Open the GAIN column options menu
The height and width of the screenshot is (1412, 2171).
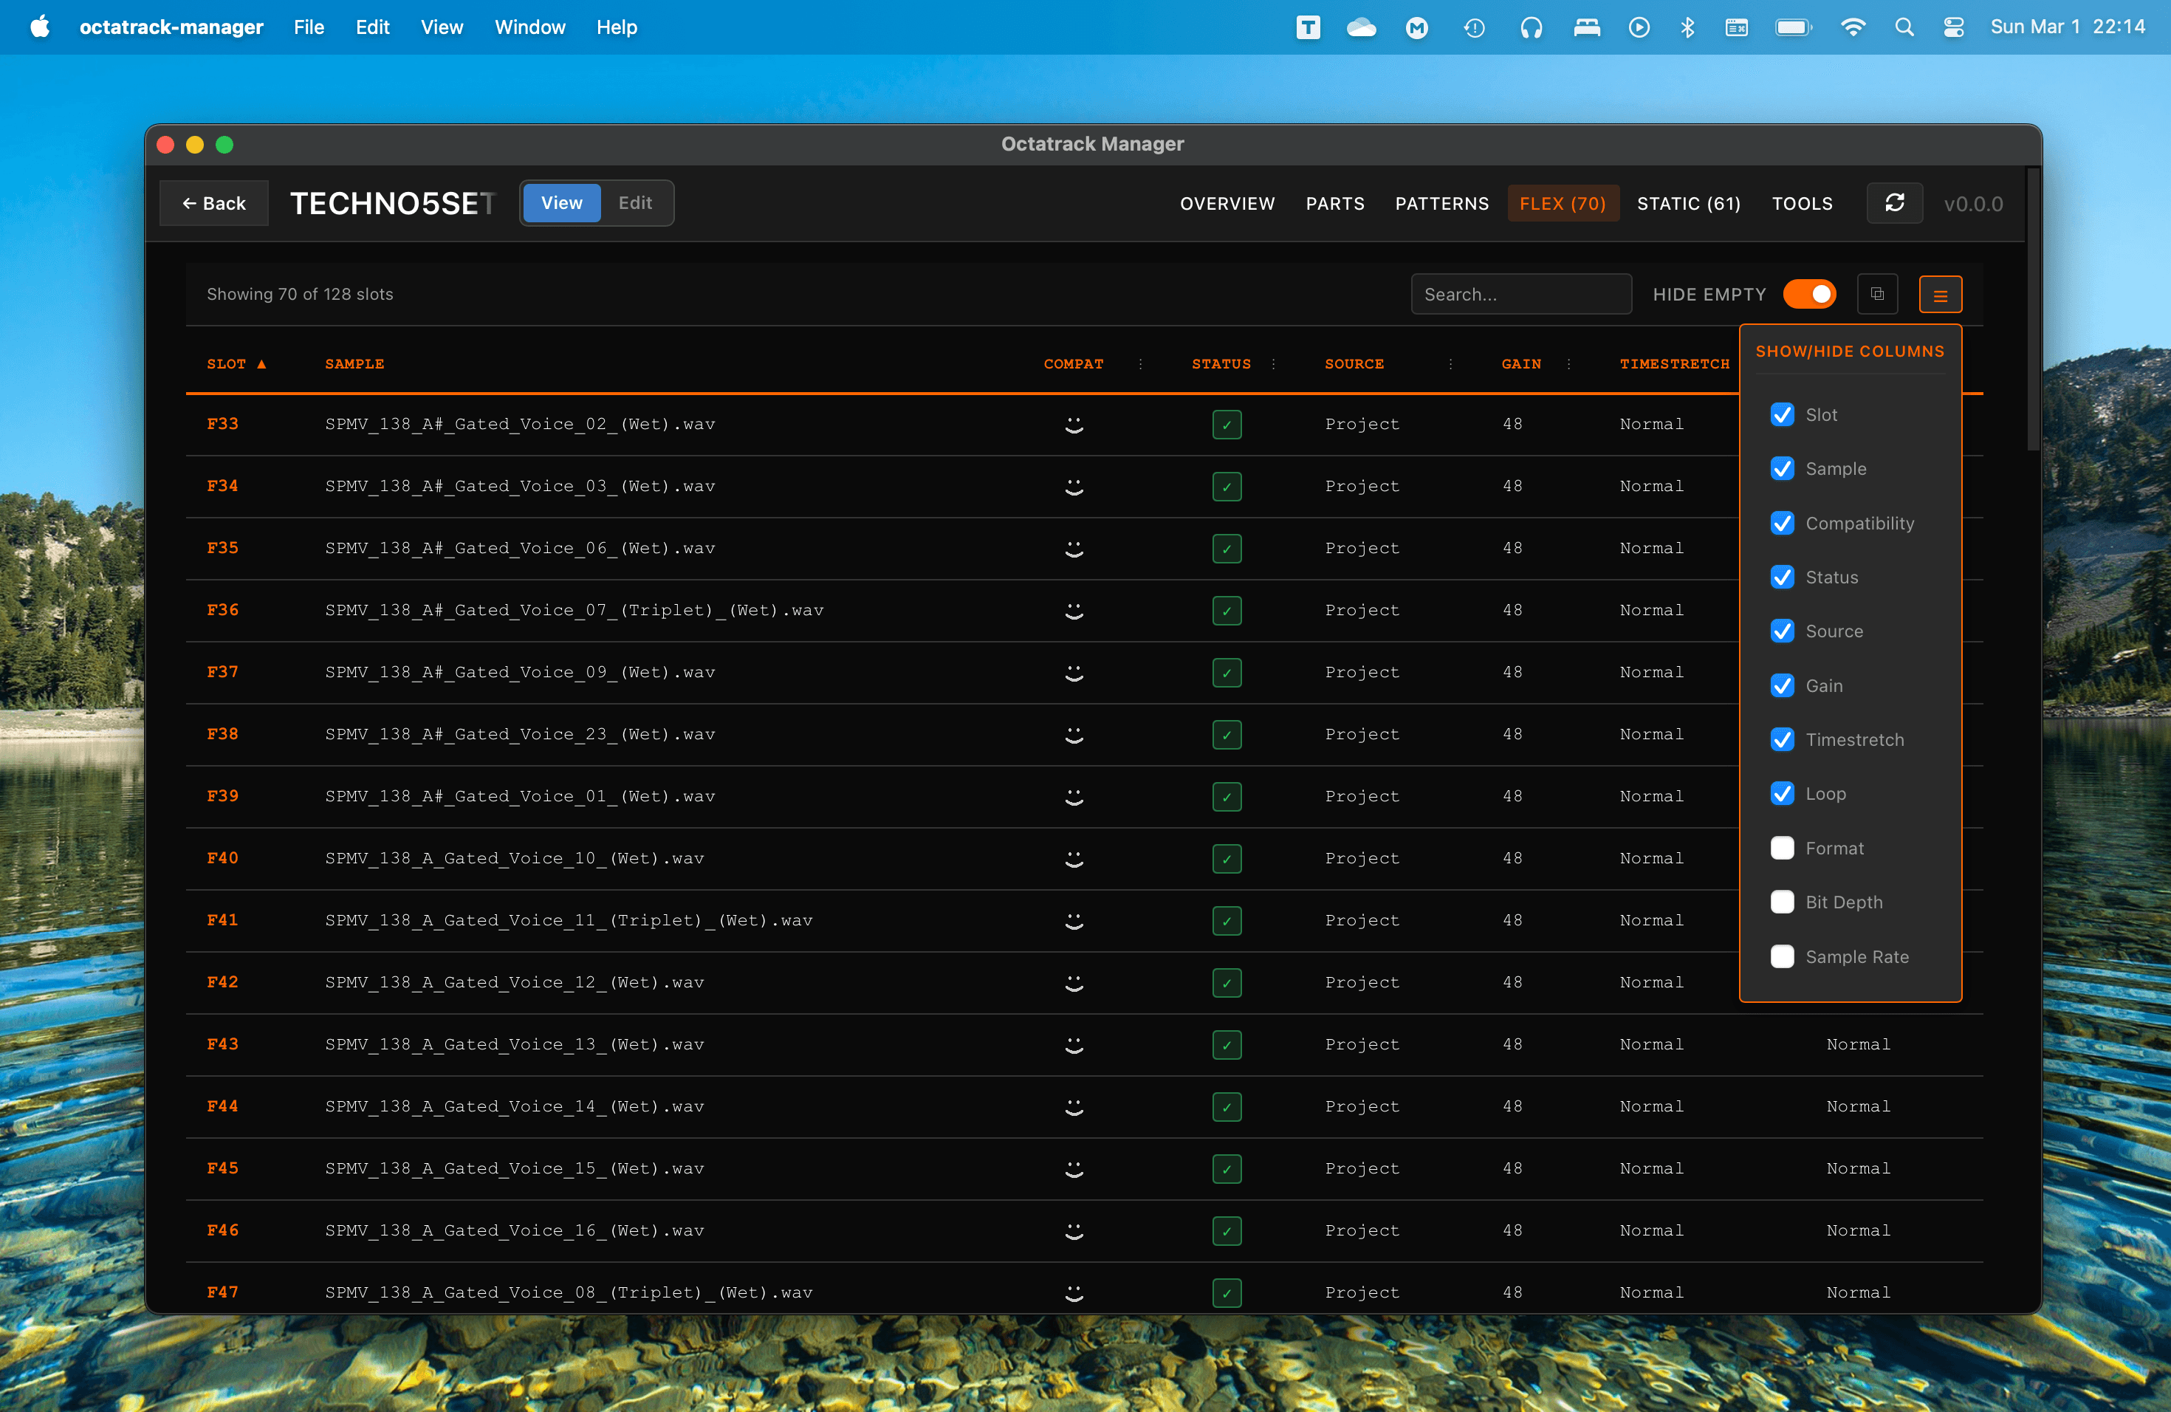(1570, 363)
